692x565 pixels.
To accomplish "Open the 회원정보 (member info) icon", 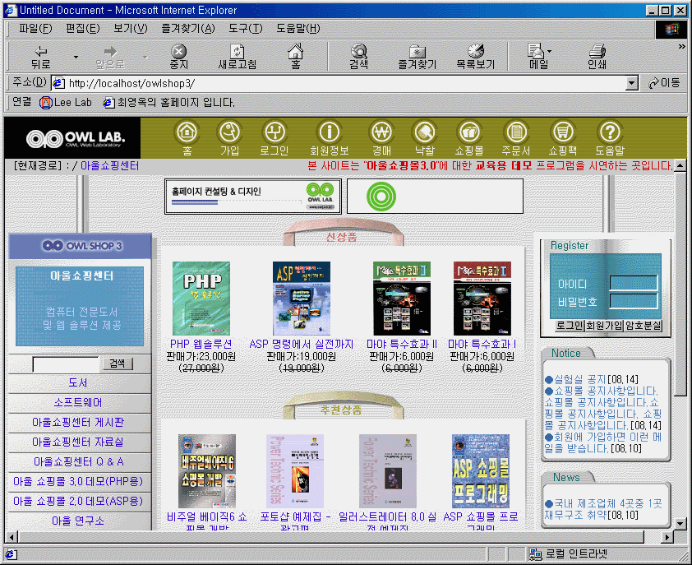I will tap(329, 132).
